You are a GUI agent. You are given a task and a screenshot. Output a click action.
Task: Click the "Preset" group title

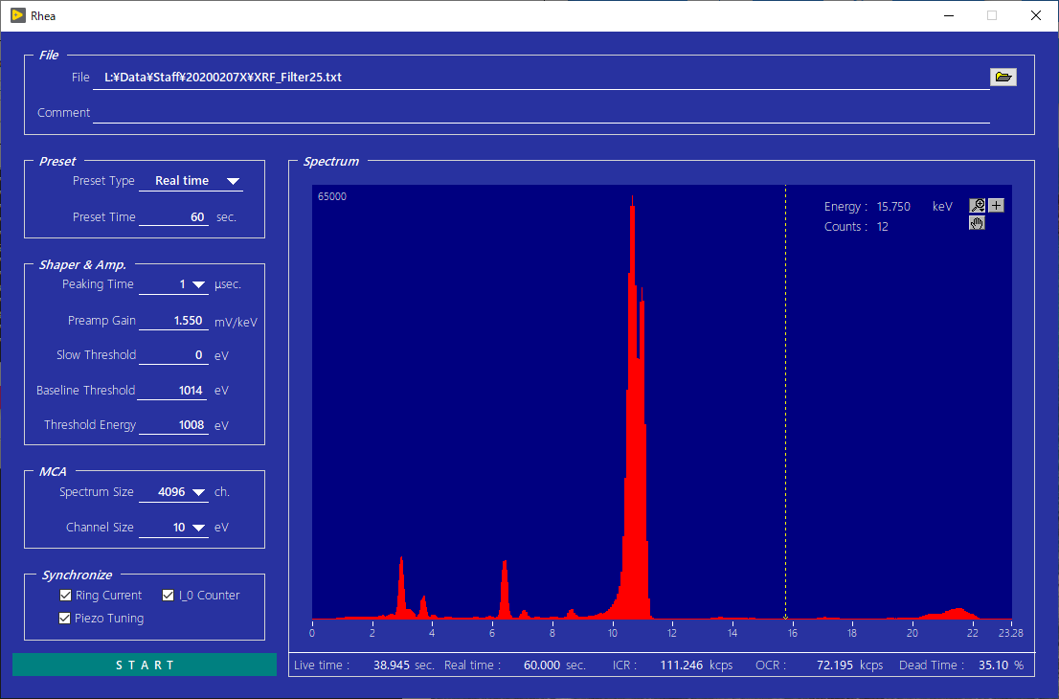tap(57, 162)
